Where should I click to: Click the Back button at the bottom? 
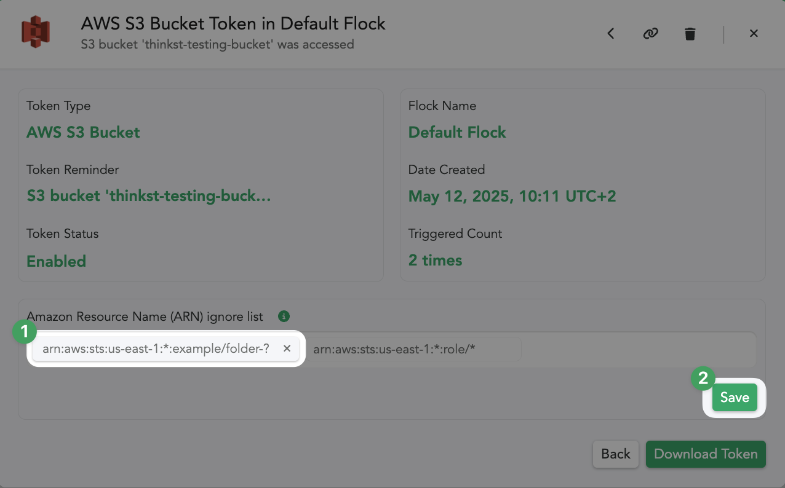point(616,454)
